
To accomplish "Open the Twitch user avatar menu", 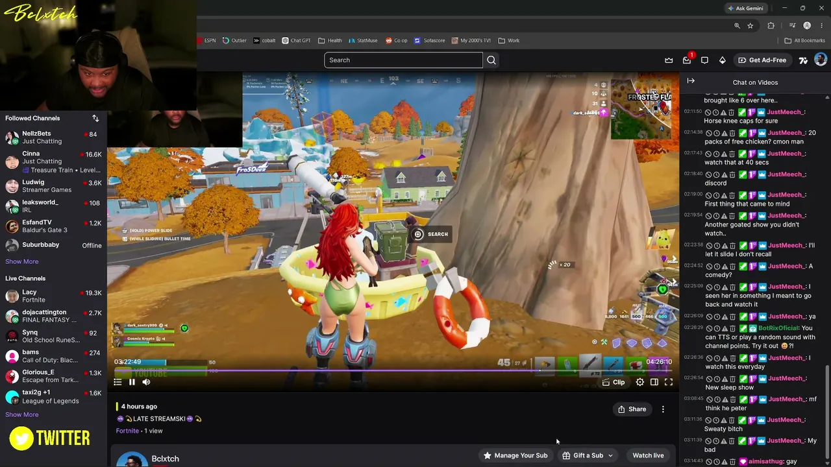I will pyautogui.click(x=821, y=60).
